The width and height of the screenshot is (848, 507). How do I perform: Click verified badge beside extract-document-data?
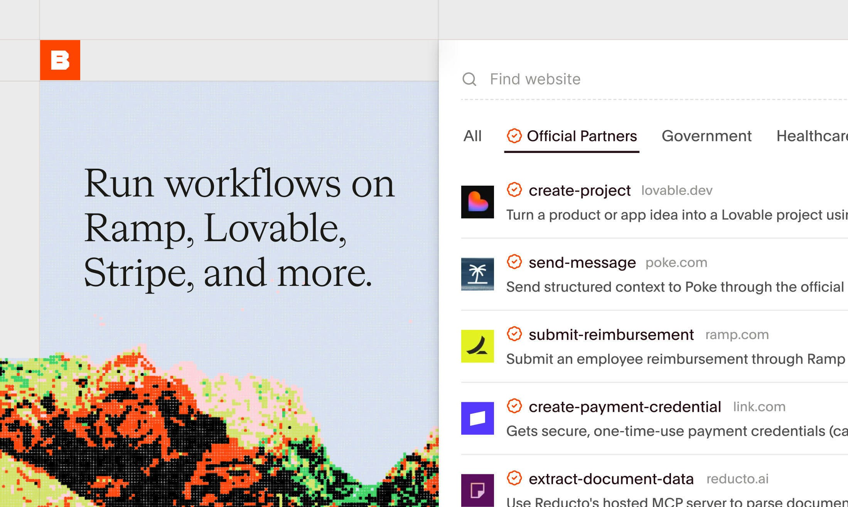point(514,478)
